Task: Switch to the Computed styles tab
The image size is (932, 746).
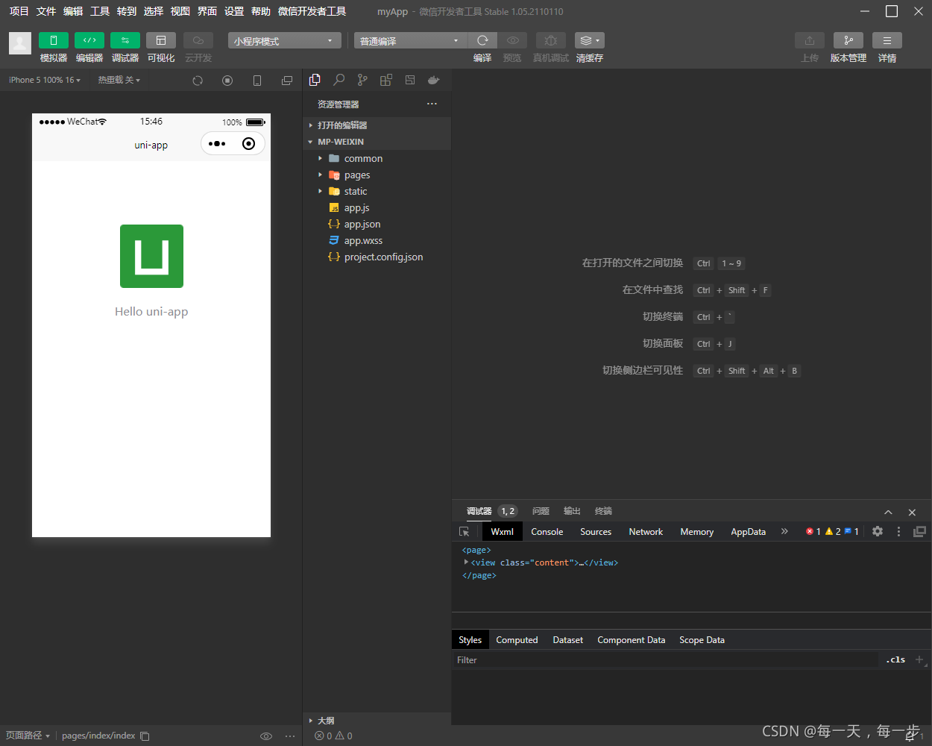Action: (517, 640)
